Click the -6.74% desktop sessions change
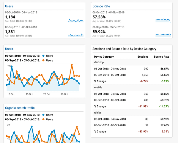The height and width of the screenshot is (143, 178). [144, 81]
